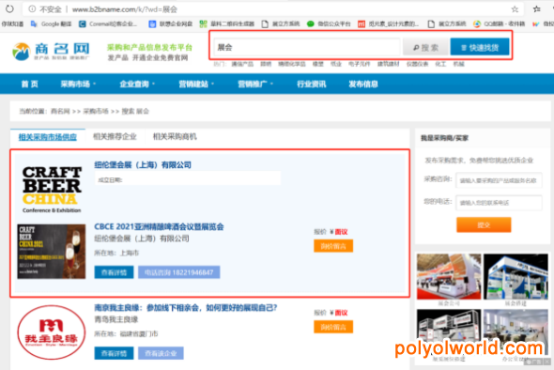Open the 二维码生成器 bookmark
The height and width of the screenshot is (370, 554).
pyautogui.click(x=227, y=24)
